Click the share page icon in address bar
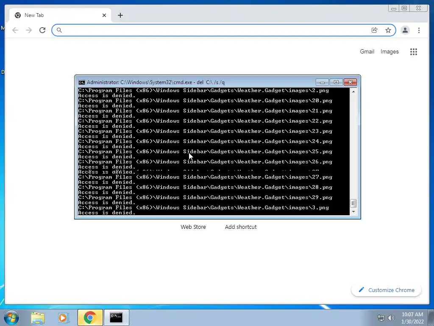Viewport: 434px width, 326px height. [x=375, y=30]
